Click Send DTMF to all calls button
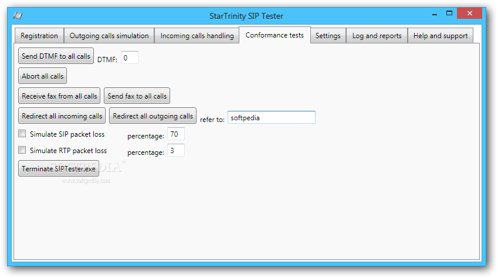 [x=56, y=56]
